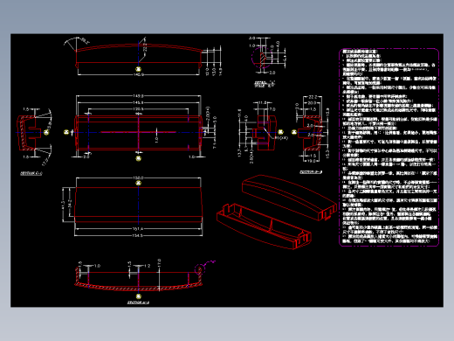The height and width of the screenshot is (341, 454).
Task: Click the yellow view marker below the bottom curved section
Action: pos(139,296)
